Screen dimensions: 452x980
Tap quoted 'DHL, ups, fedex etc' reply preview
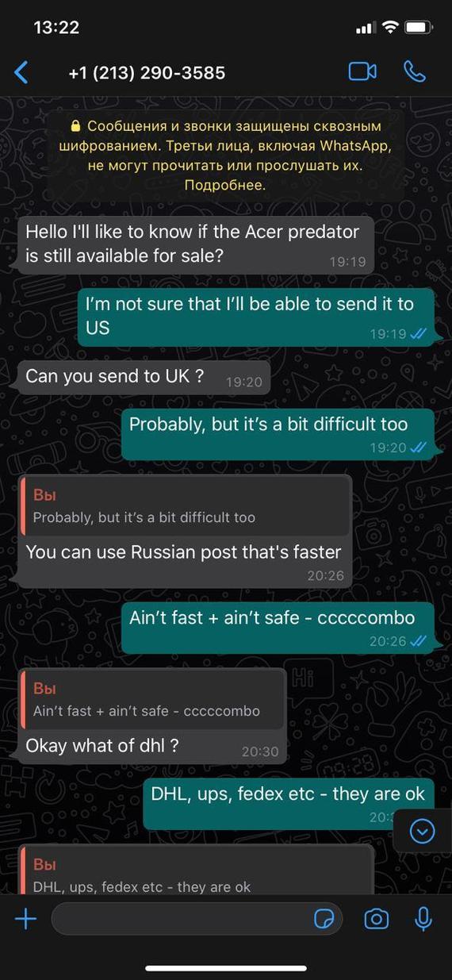click(x=195, y=874)
